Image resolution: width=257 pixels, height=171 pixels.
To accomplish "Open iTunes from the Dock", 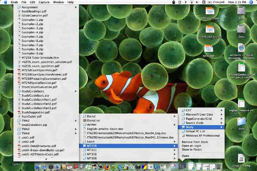I will click(x=88, y=167).
